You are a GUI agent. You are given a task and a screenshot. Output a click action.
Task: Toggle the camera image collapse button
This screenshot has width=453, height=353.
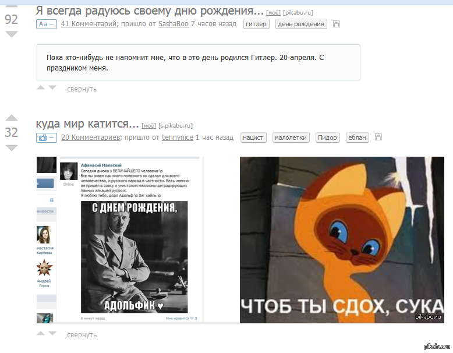click(x=47, y=137)
